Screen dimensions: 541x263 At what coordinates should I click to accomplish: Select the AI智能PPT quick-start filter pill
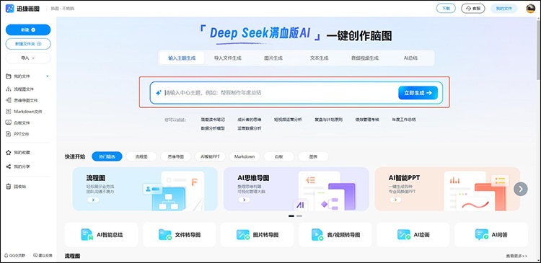(x=210, y=156)
